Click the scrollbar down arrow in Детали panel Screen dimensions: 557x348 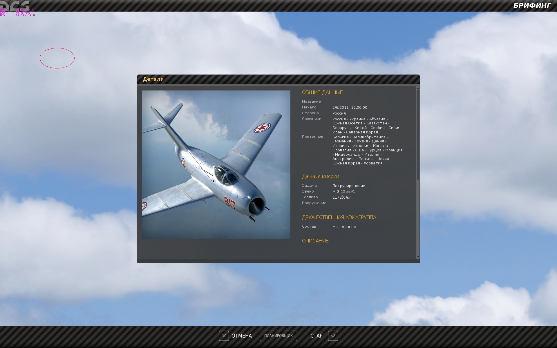[418, 257]
